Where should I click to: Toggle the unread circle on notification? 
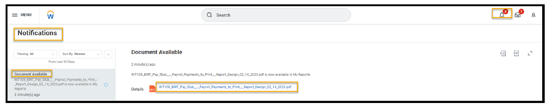click(x=106, y=85)
